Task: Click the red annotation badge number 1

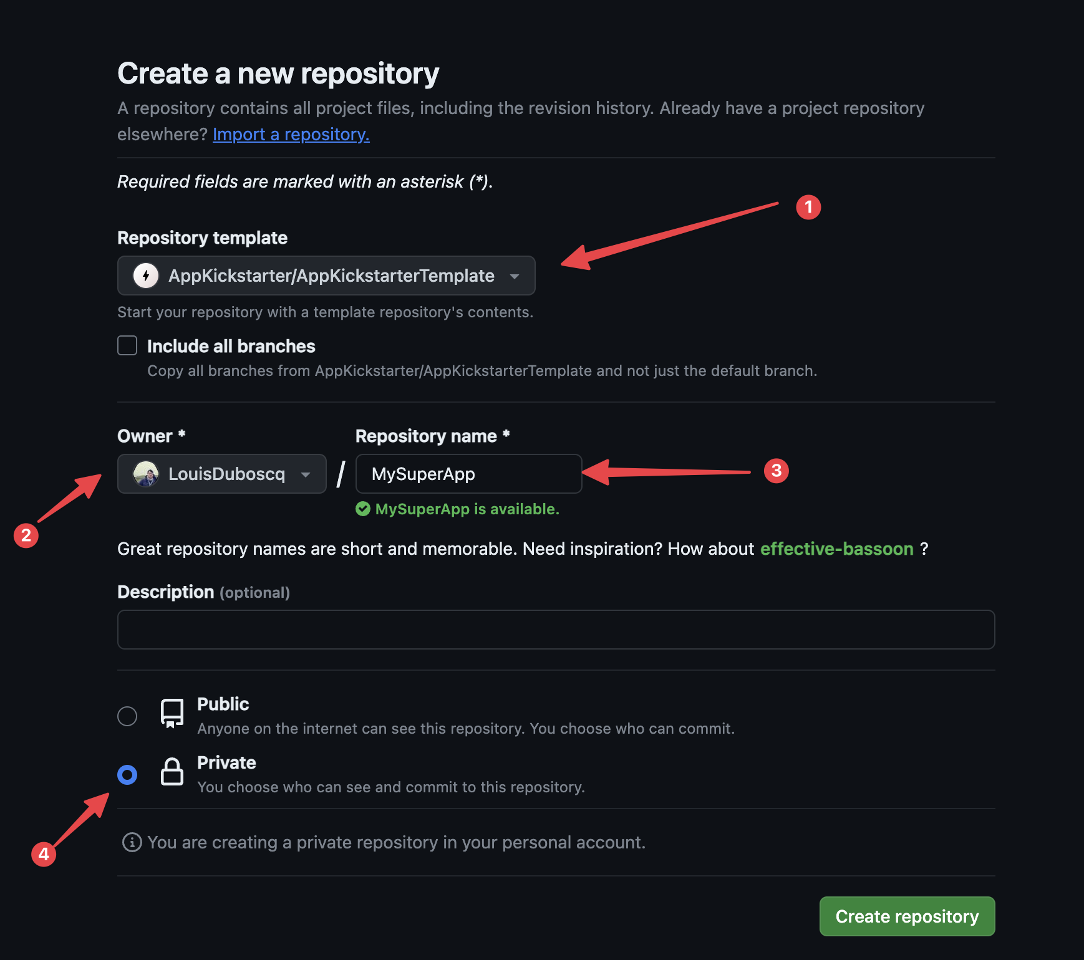Action: (x=808, y=207)
